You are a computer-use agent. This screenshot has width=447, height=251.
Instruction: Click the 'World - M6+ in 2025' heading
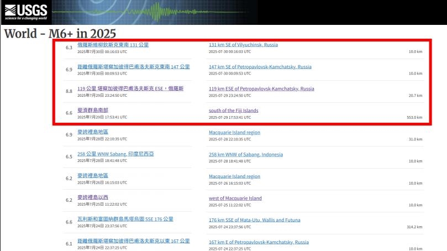(60, 33)
